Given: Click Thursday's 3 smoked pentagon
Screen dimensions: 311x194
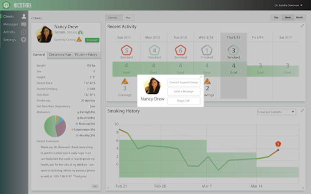Looking at the screenshot, I should click(233, 50).
